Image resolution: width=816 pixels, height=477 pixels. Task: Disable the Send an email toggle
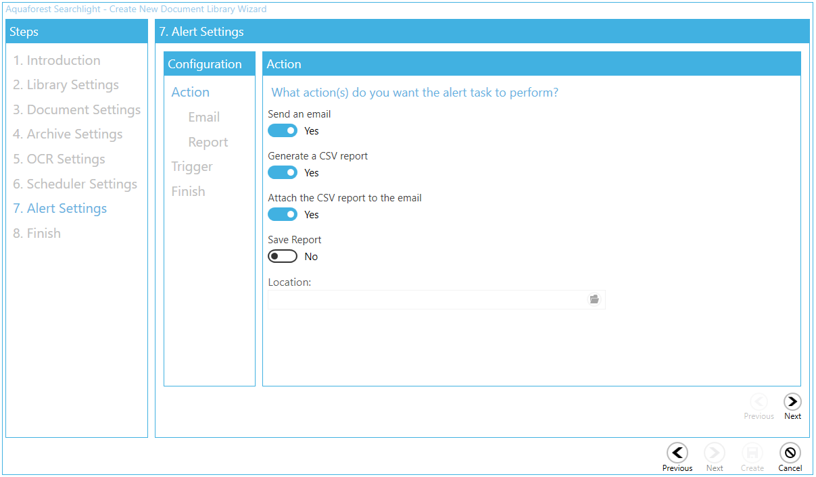tap(283, 130)
